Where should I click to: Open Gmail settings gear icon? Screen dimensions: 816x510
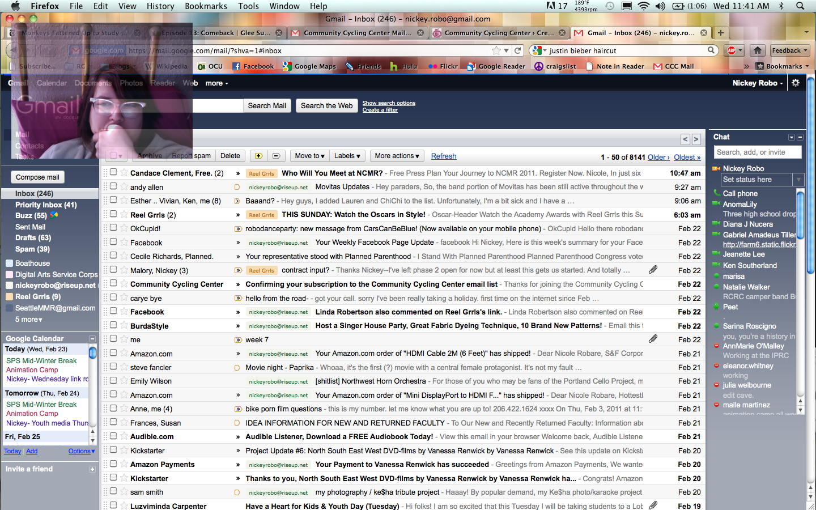tap(796, 83)
